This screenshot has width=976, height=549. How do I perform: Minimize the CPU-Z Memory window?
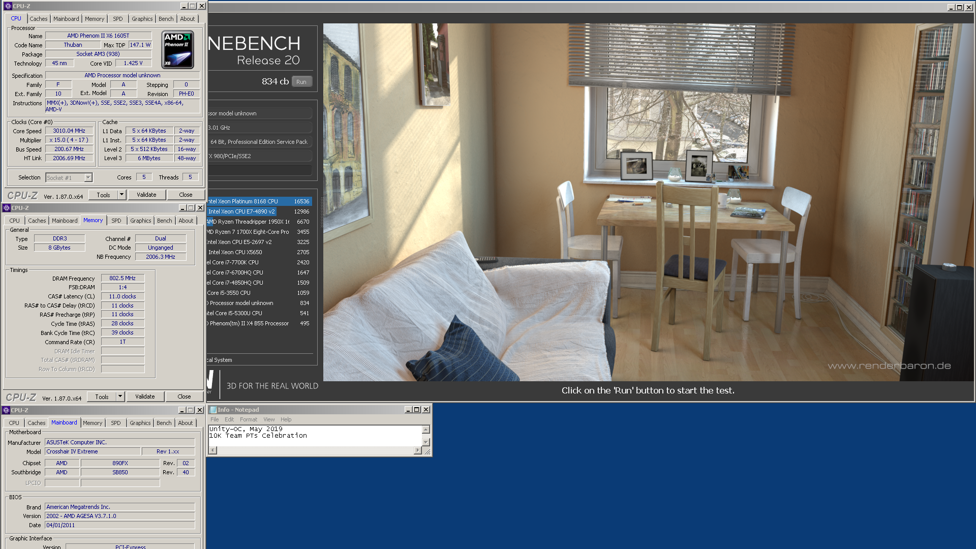[x=182, y=208]
